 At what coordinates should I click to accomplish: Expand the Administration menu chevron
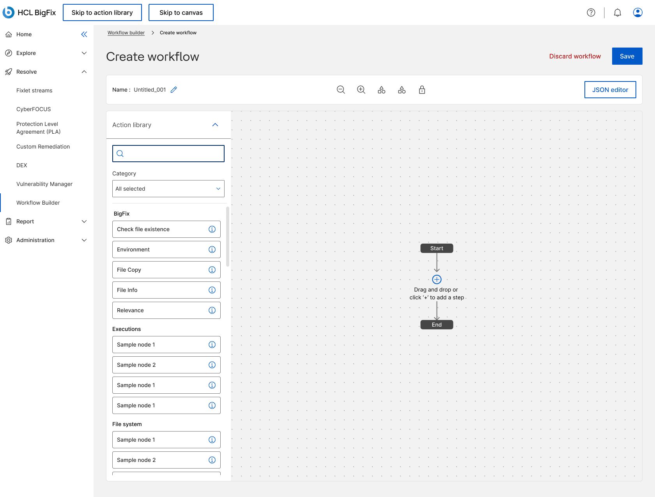pos(84,240)
